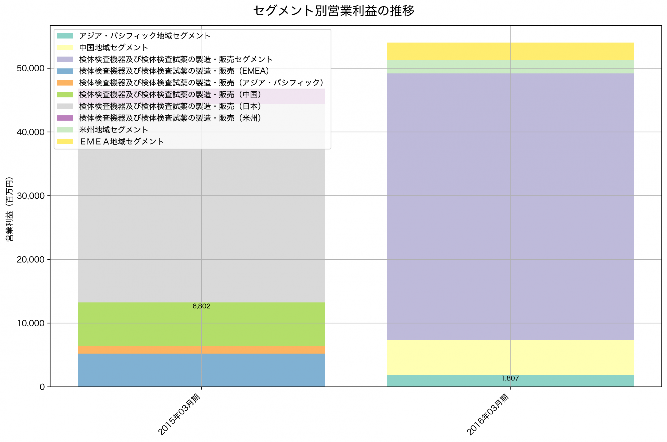Click the y-axis tick label 30,000
667x442 pixels.
31,196
